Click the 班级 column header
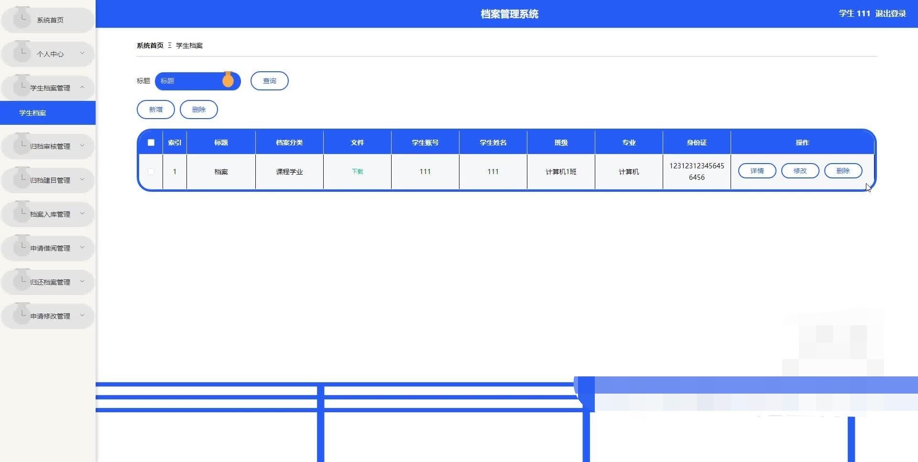918x462 pixels. point(561,143)
